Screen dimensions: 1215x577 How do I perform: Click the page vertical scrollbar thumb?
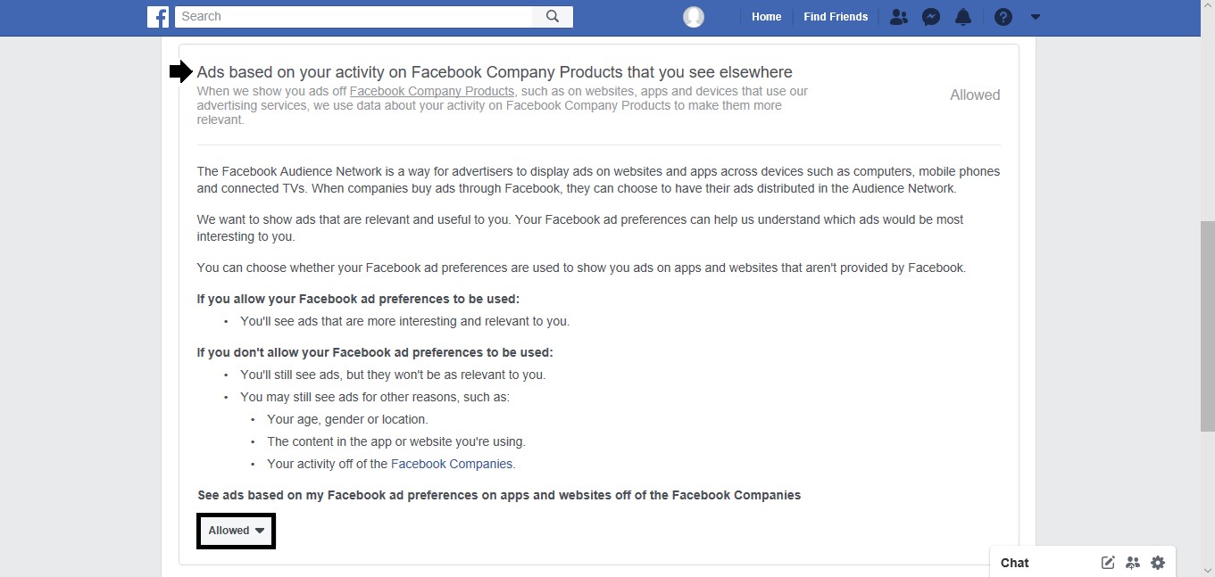(1207, 326)
